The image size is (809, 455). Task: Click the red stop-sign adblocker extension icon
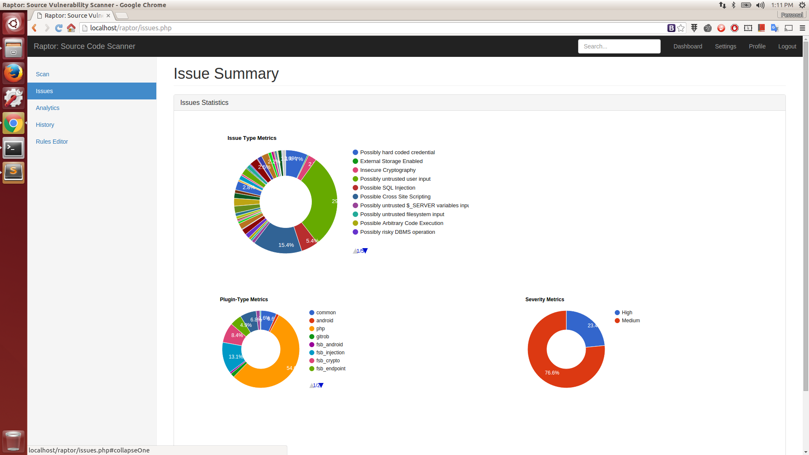point(734,28)
